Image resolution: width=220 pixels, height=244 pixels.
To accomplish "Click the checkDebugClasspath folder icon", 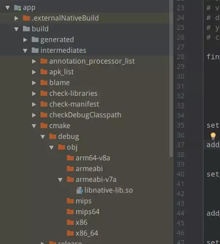I will [x=44, y=115].
